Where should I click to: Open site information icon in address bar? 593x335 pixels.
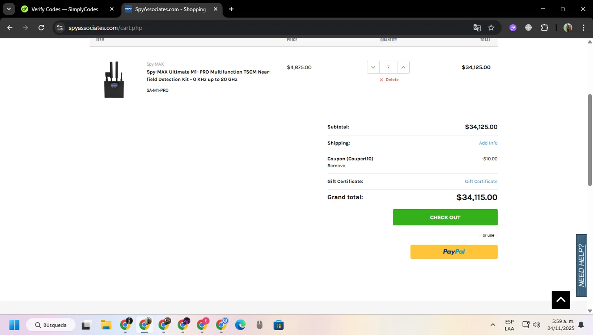(60, 28)
